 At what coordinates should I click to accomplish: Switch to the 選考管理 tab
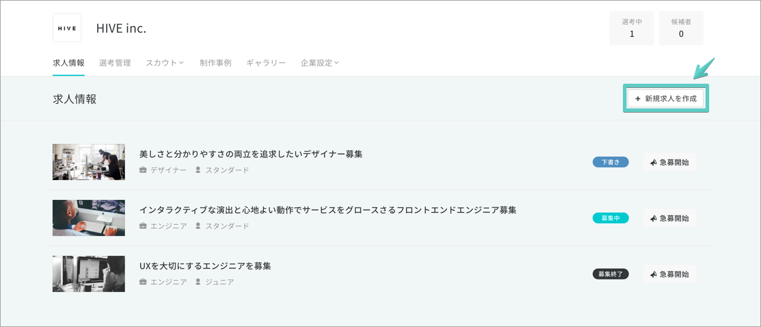click(115, 63)
